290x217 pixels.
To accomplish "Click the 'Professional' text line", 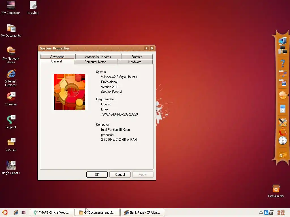I will pos(109,82).
